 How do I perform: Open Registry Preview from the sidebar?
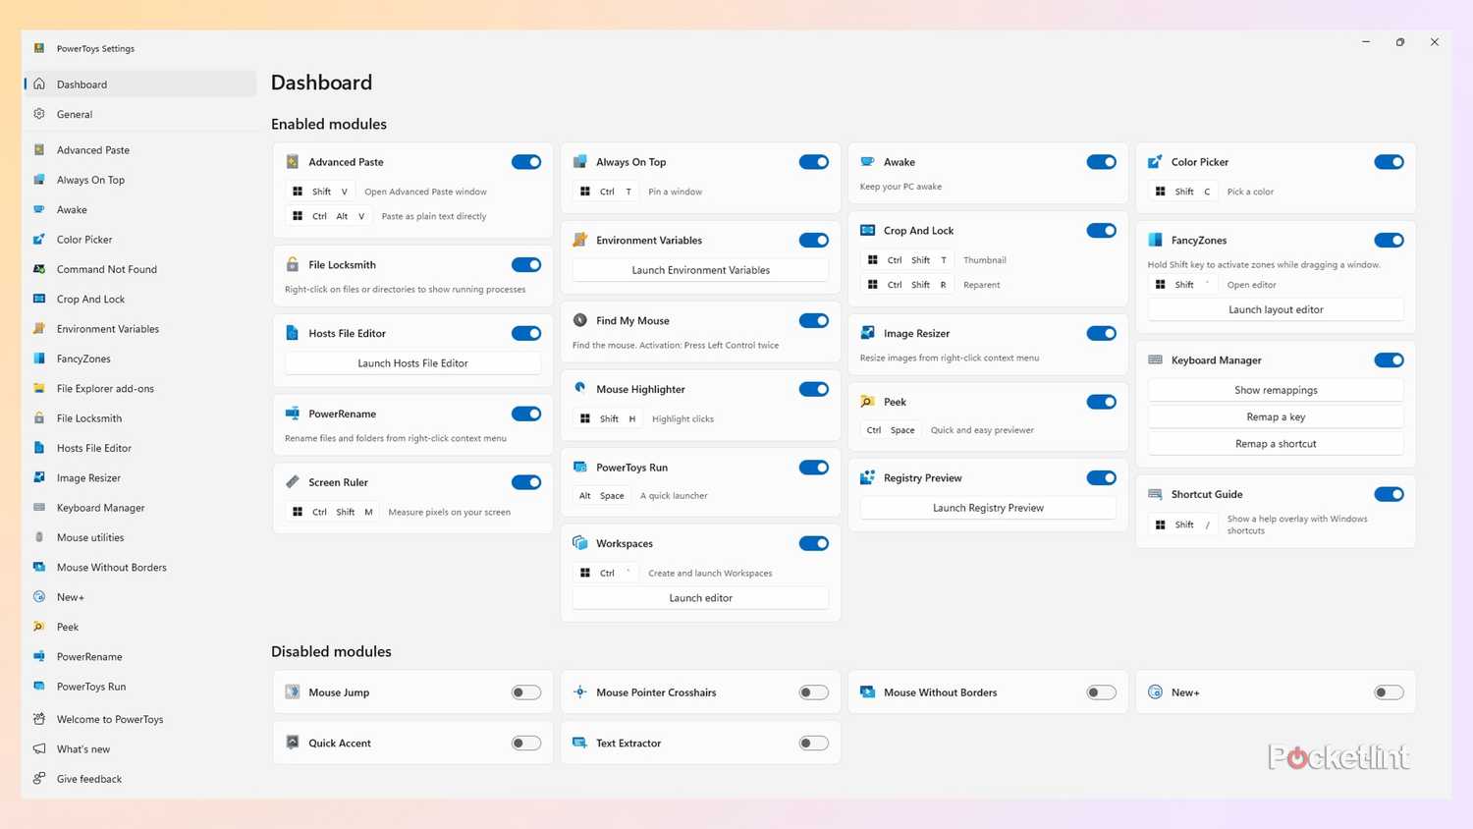922,477
